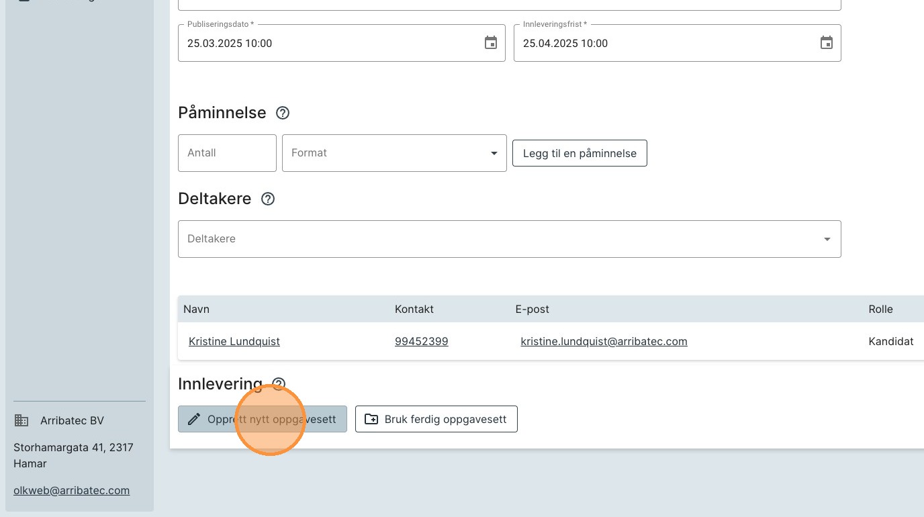
Task: Open the olkweb@arribatec.com email link
Action: click(71, 490)
